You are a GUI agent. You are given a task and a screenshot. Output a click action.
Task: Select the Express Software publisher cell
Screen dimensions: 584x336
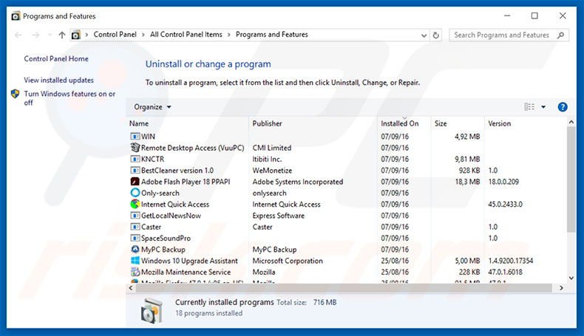click(x=278, y=216)
